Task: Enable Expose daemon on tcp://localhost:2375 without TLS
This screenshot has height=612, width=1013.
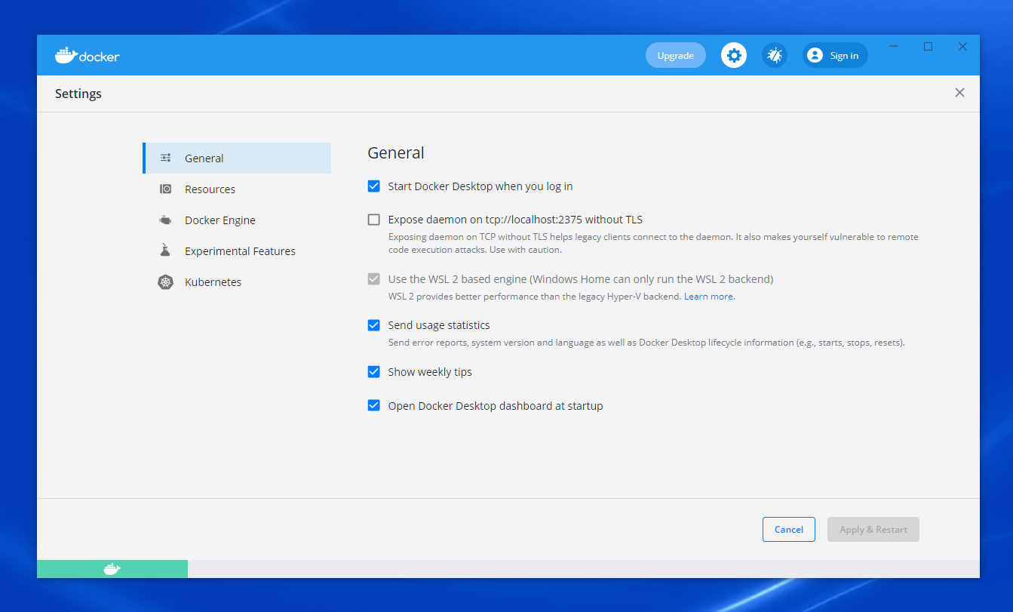Action: point(373,220)
